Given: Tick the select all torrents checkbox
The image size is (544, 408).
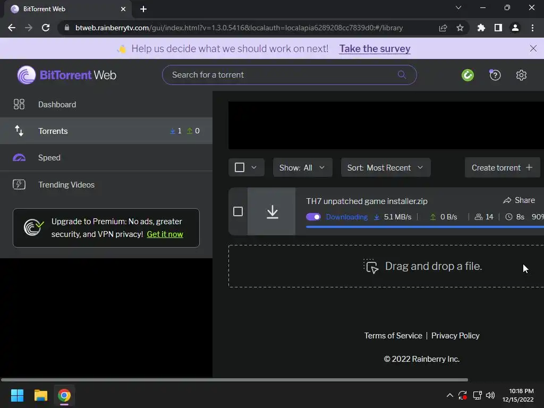Looking at the screenshot, I should (x=240, y=167).
